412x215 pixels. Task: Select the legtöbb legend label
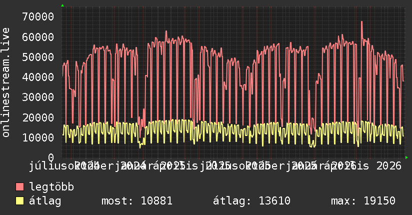pos(51,187)
